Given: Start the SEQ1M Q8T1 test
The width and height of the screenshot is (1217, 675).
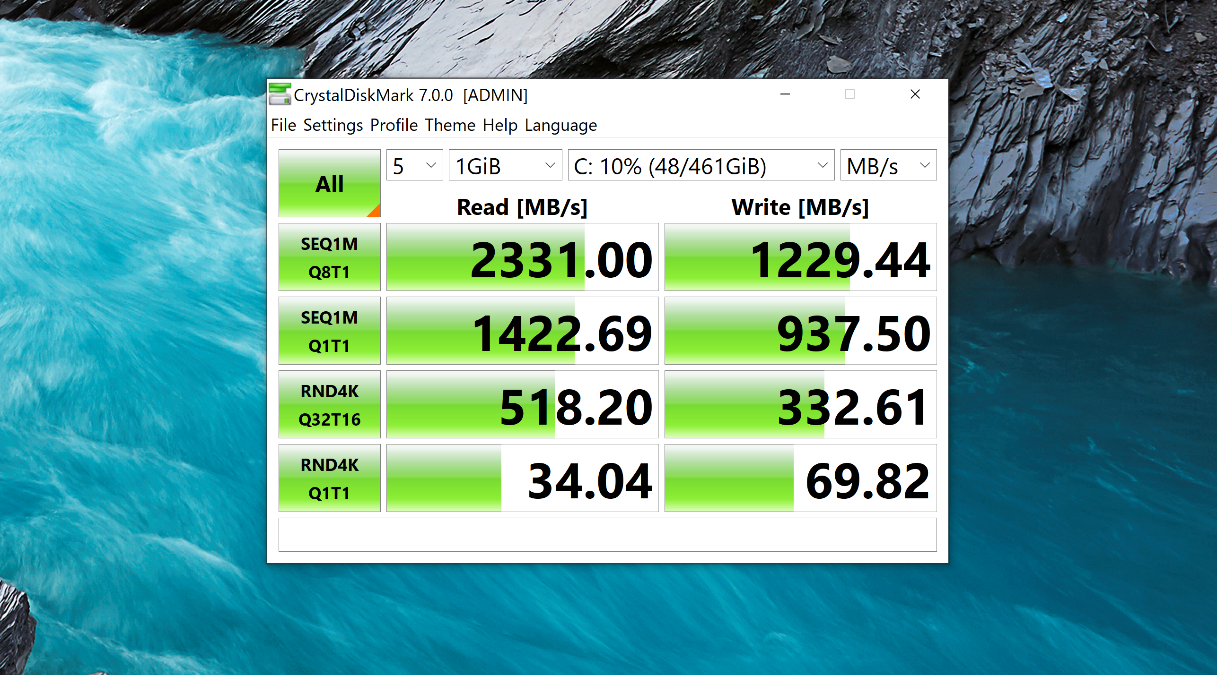Looking at the screenshot, I should pos(329,257).
